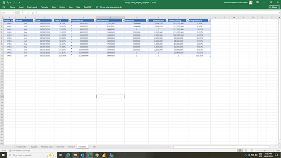Open Chrome from the taskbar
The image size is (281, 158).
pyautogui.click(x=97, y=155)
